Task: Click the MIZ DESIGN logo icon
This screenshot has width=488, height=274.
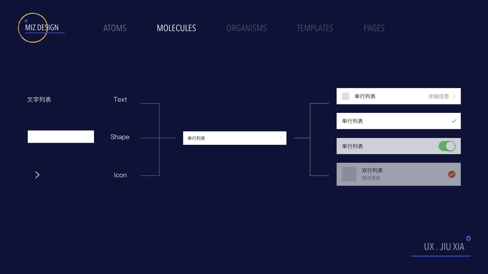Action: (x=32, y=28)
